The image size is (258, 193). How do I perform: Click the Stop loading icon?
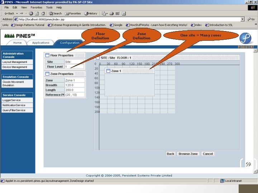(x=31, y=14)
